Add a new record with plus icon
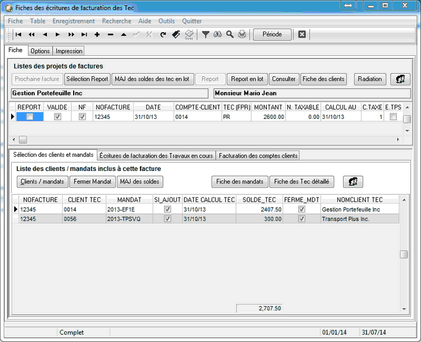 97,35
